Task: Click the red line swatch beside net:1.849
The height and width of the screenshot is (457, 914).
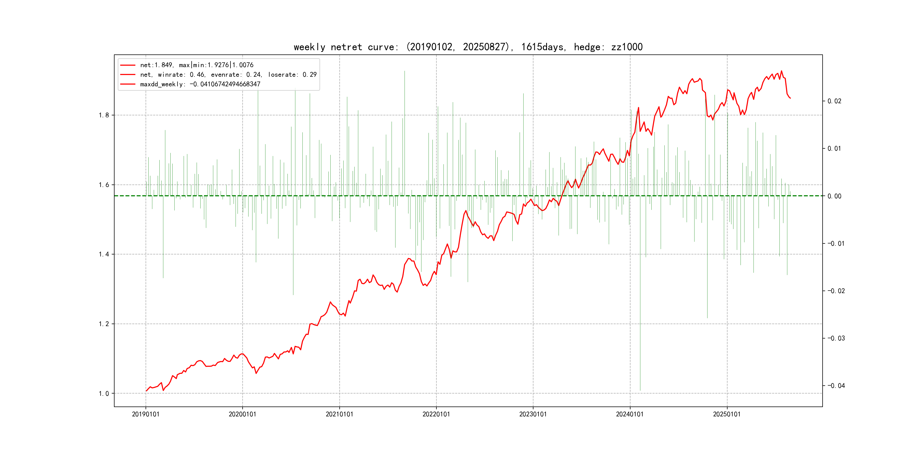Action: pyautogui.click(x=128, y=65)
